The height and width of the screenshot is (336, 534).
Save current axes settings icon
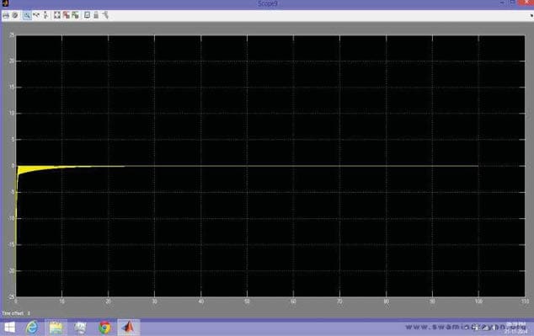(66, 15)
